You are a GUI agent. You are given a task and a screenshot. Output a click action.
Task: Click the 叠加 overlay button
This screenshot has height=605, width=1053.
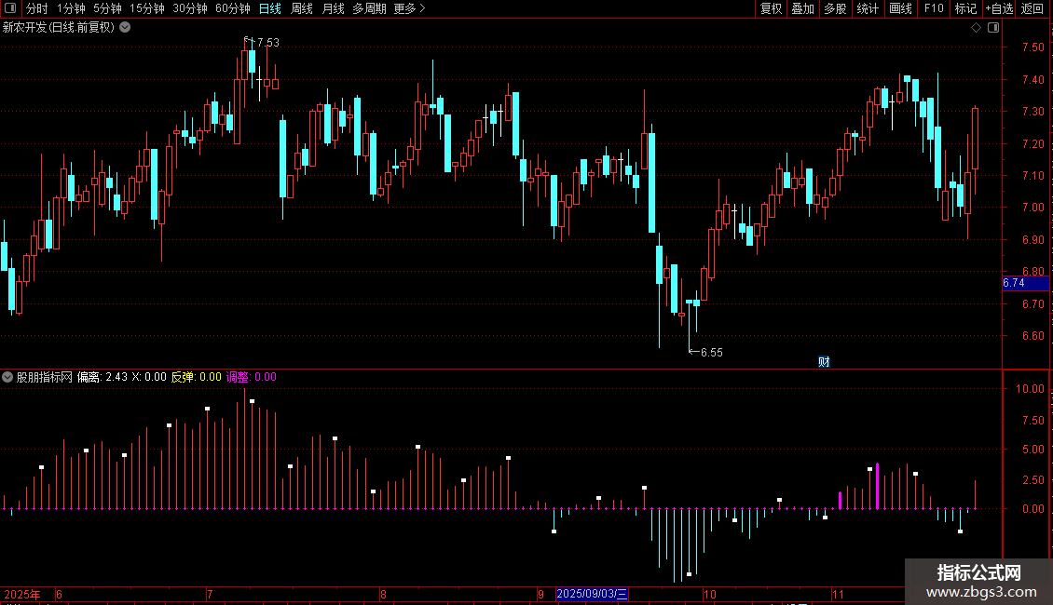pyautogui.click(x=803, y=8)
